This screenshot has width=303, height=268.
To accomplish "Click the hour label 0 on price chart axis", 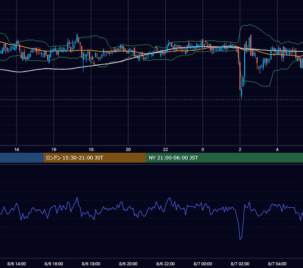I will pos(203,150).
